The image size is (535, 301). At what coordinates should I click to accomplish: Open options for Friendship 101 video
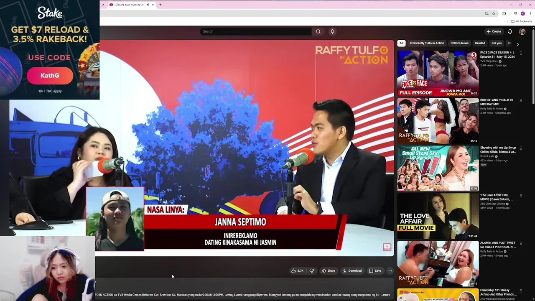pyautogui.click(x=521, y=291)
